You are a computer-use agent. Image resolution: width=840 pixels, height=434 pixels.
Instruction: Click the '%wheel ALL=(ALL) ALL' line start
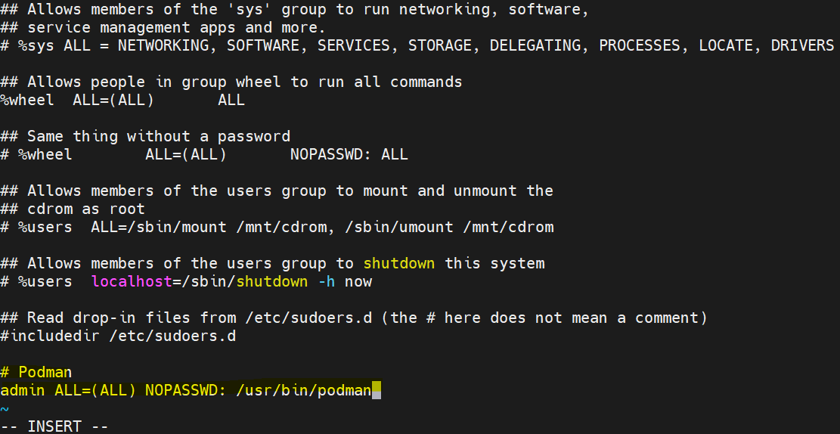(x=26, y=100)
